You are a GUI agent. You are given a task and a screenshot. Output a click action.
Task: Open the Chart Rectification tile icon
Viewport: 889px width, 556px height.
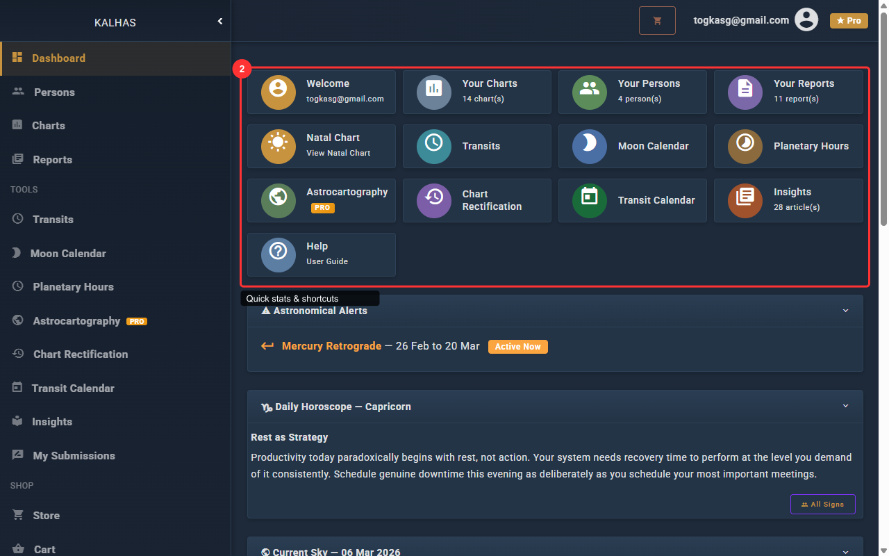(434, 200)
